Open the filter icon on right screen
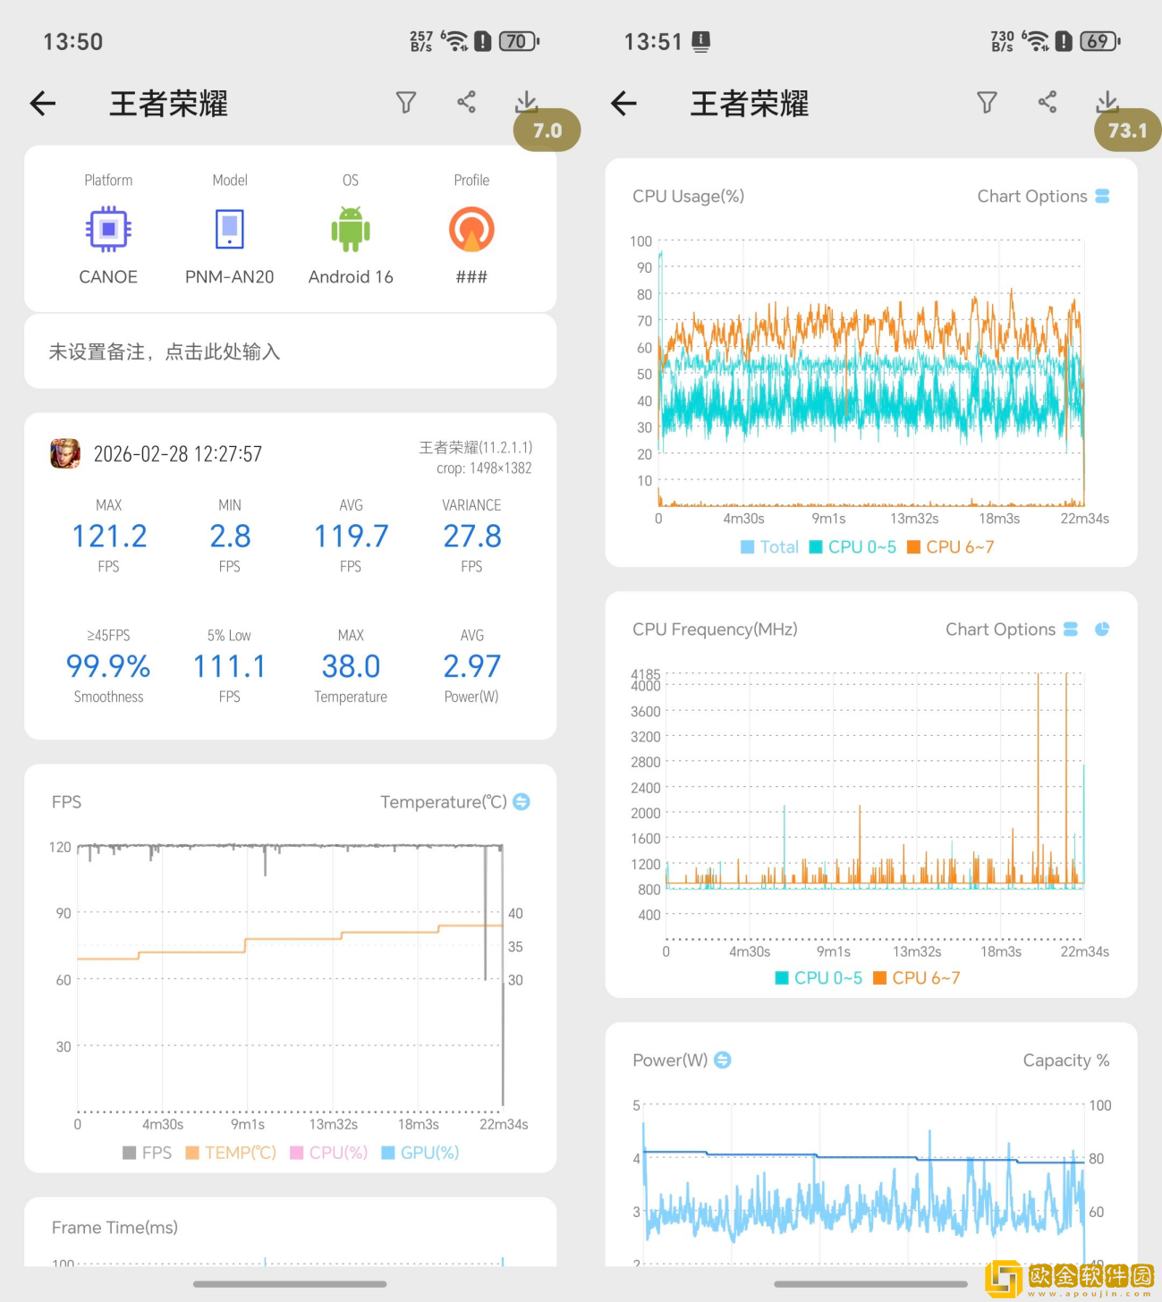Screen dimensions: 1162x1302 (x=987, y=103)
